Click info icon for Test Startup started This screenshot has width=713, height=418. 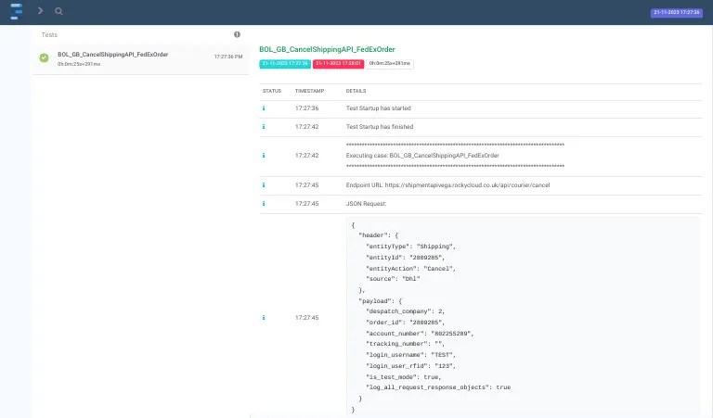pyautogui.click(x=264, y=108)
